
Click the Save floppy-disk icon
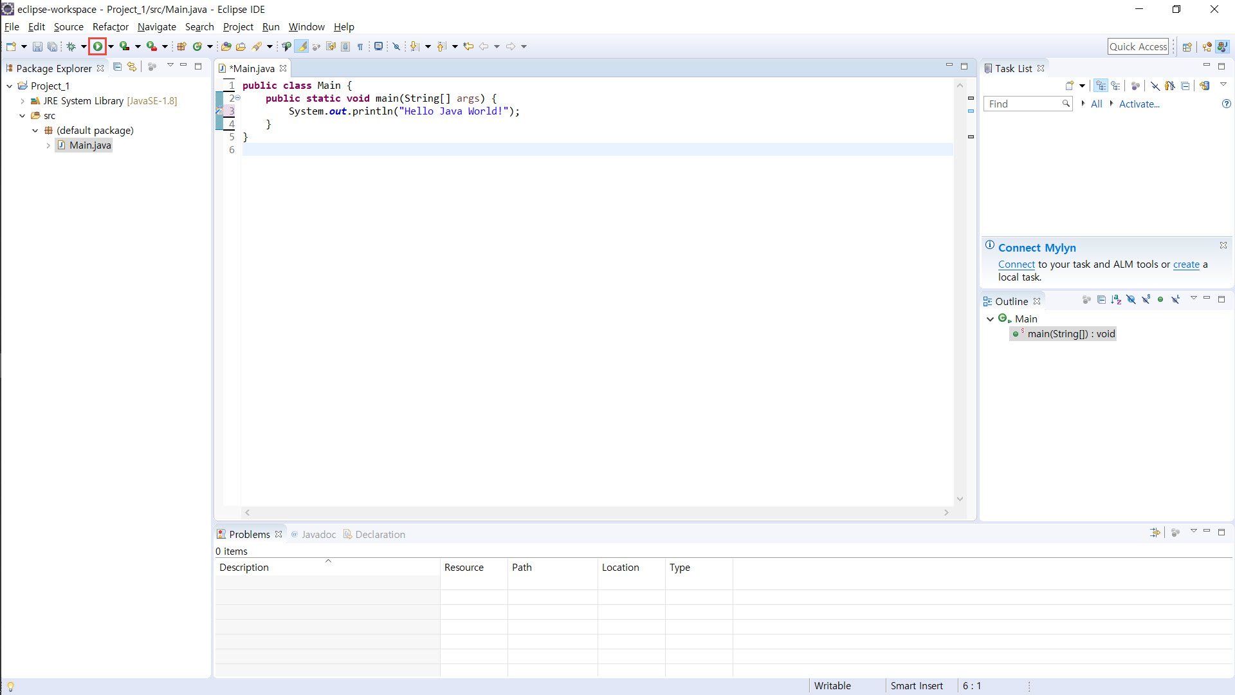pyautogui.click(x=37, y=46)
